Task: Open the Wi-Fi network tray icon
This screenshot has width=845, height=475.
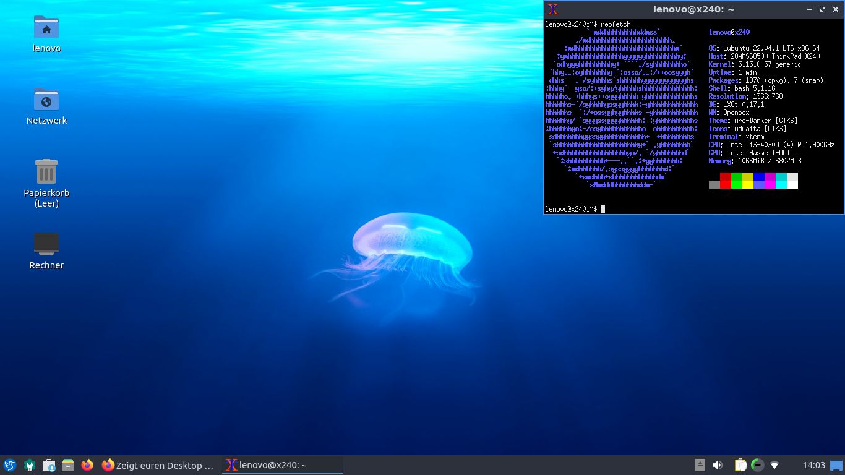Action: click(774, 465)
